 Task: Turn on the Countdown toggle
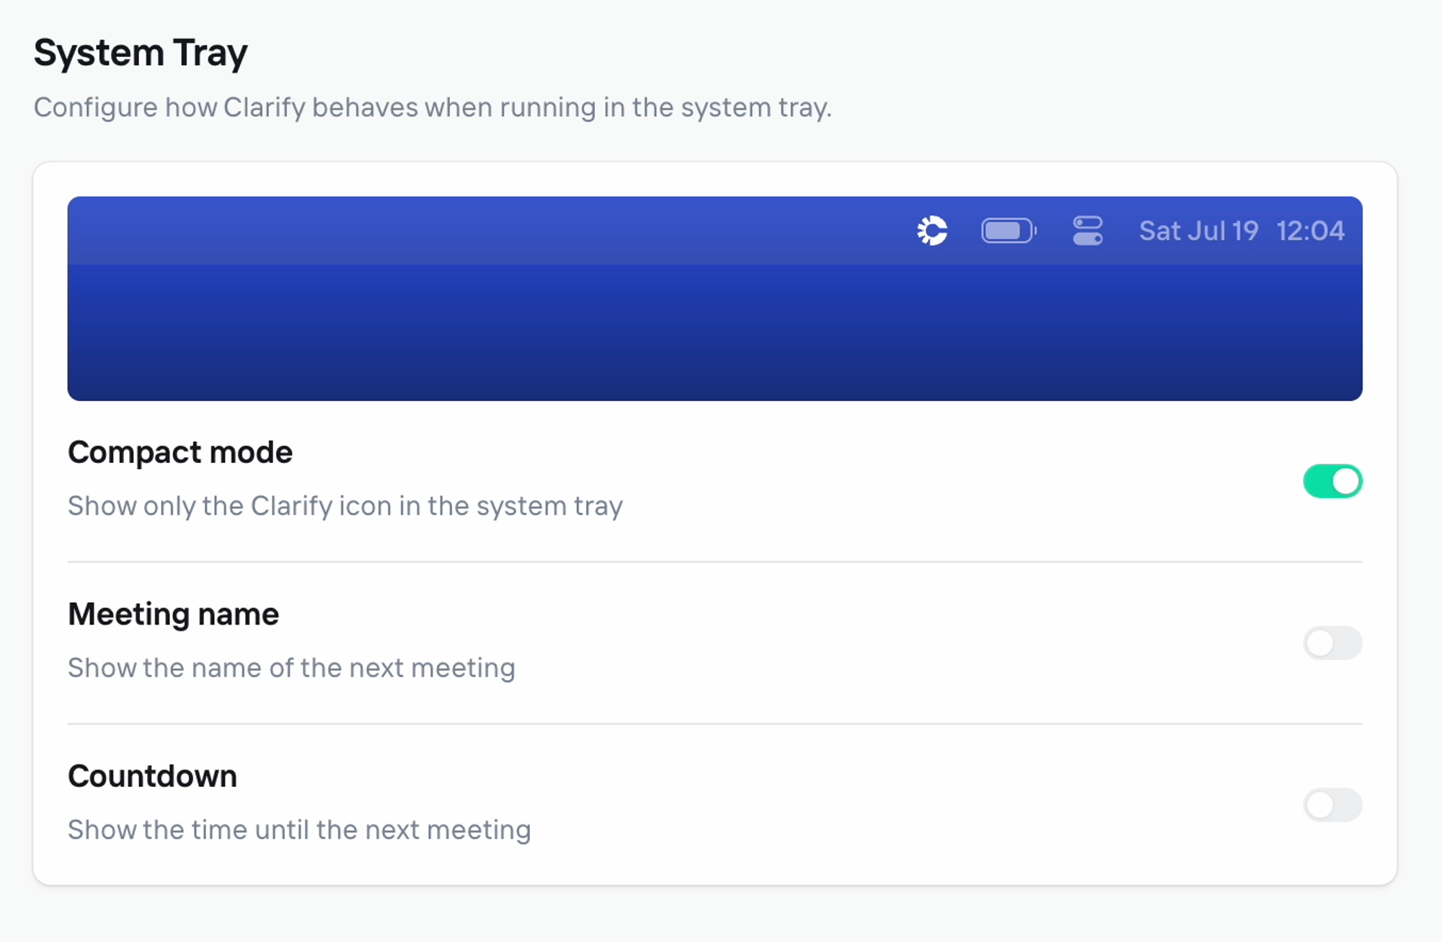point(1332,805)
